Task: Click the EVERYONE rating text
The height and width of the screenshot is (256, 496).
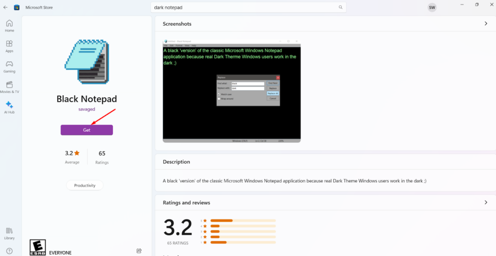Action: [x=60, y=253]
